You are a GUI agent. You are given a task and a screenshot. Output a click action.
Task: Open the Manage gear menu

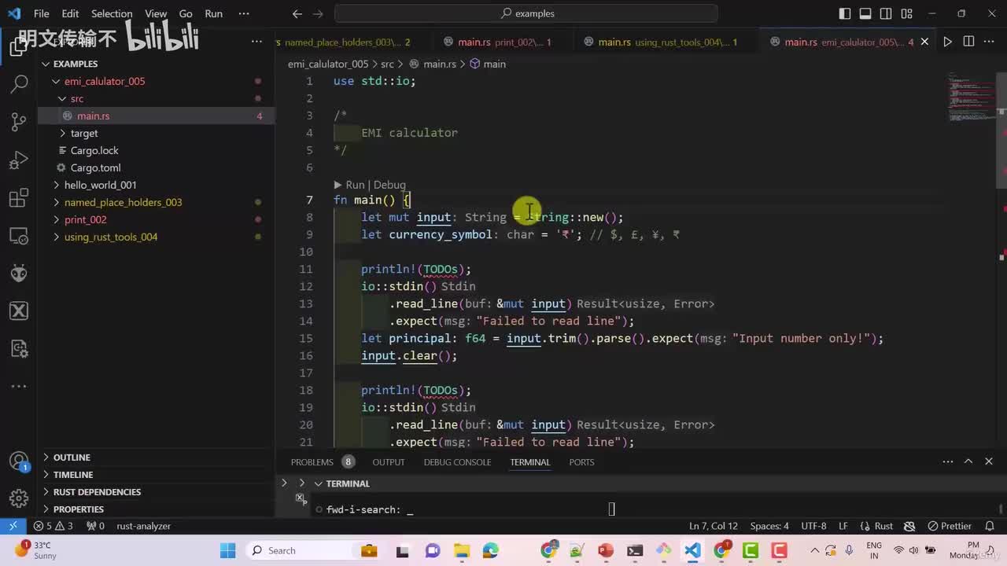(19, 498)
